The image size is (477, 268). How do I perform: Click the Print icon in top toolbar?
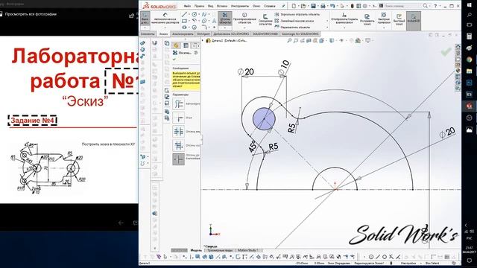point(323,6)
